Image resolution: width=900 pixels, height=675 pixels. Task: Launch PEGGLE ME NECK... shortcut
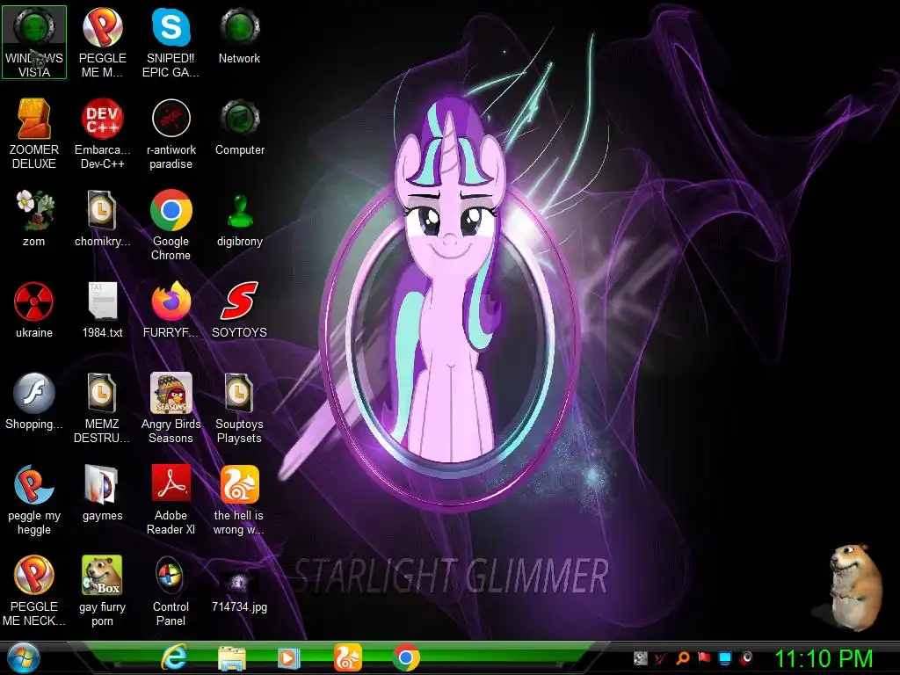pyautogui.click(x=34, y=591)
